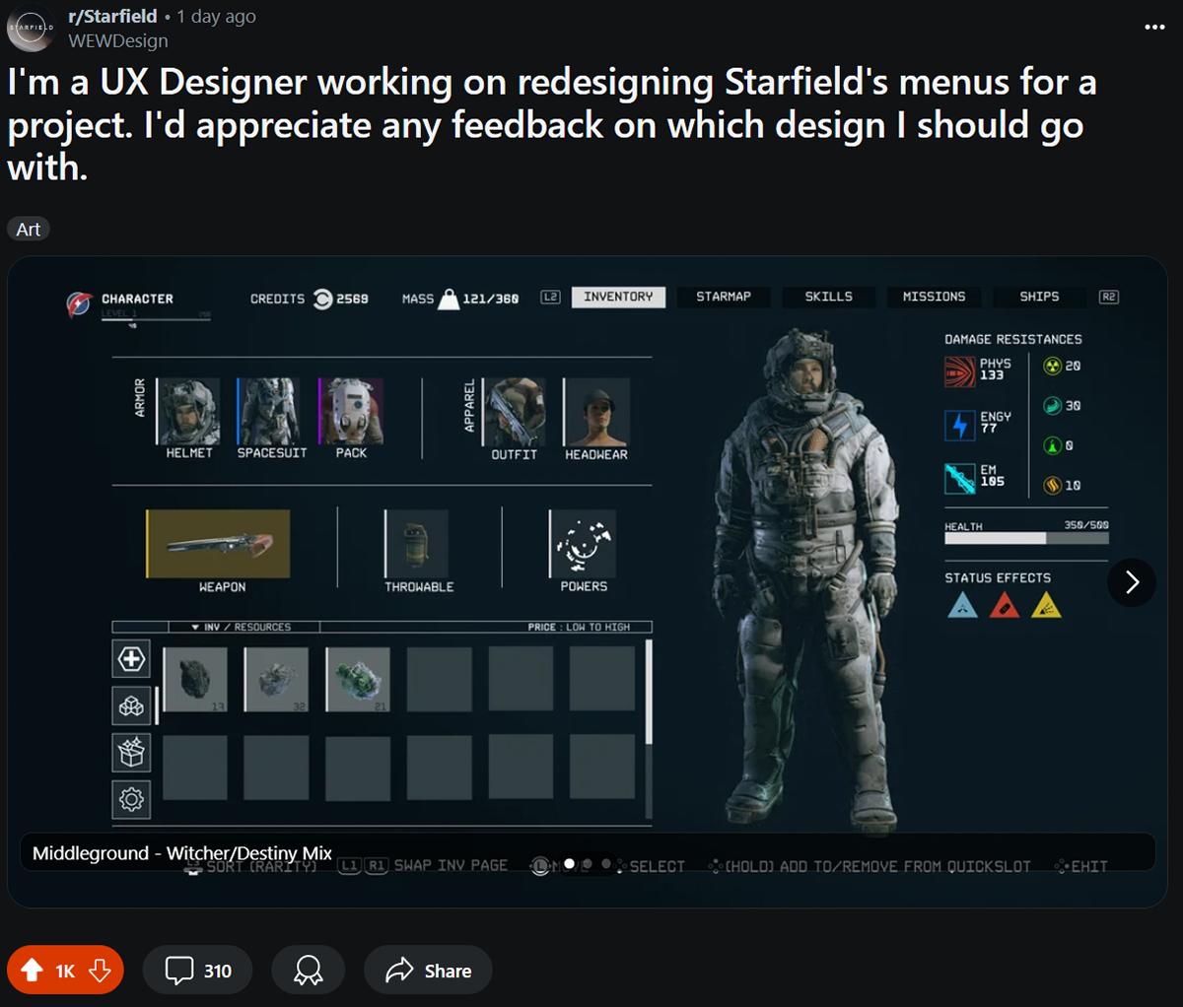Click the HEALTH bar

(1026, 538)
